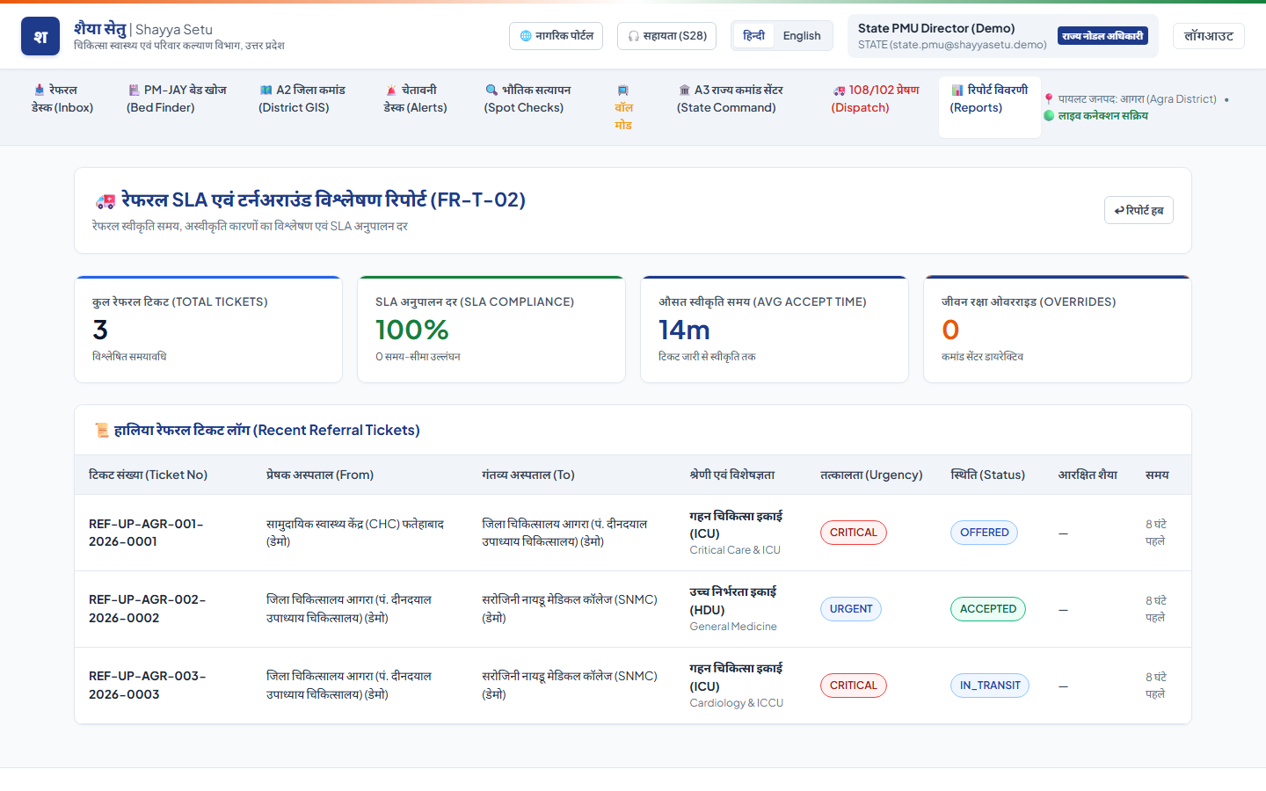Select ticket REF-UP-AGR-003-2026-0003

tap(147, 686)
